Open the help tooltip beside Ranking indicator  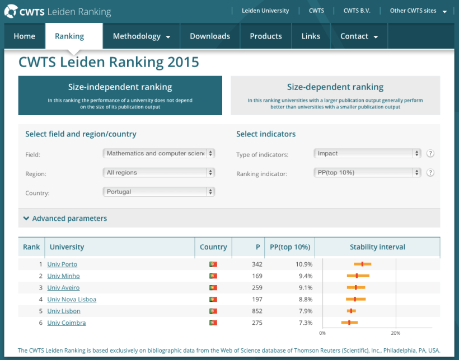pyautogui.click(x=430, y=173)
